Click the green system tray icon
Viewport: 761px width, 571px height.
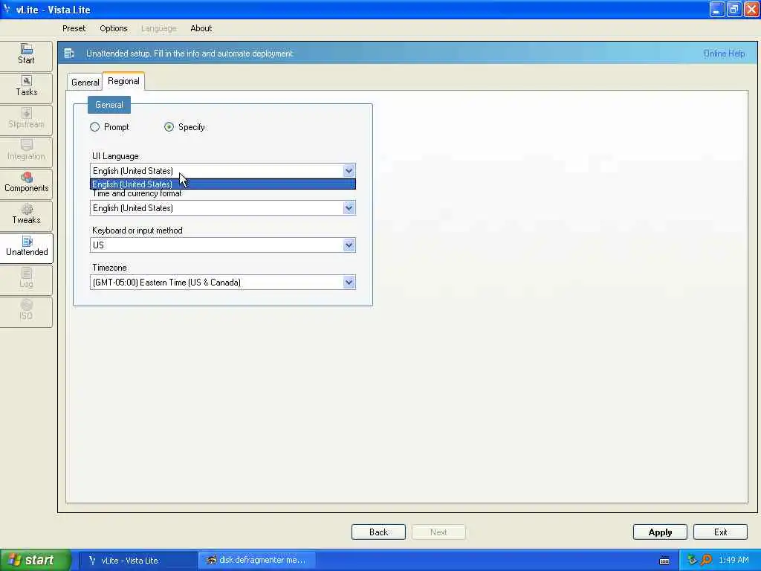coord(692,561)
